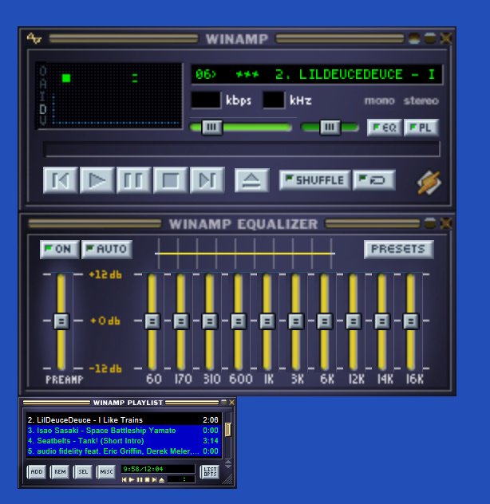Click the +0 db label to reset bands
Screen dimensions: 490x504
pyautogui.click(x=105, y=321)
